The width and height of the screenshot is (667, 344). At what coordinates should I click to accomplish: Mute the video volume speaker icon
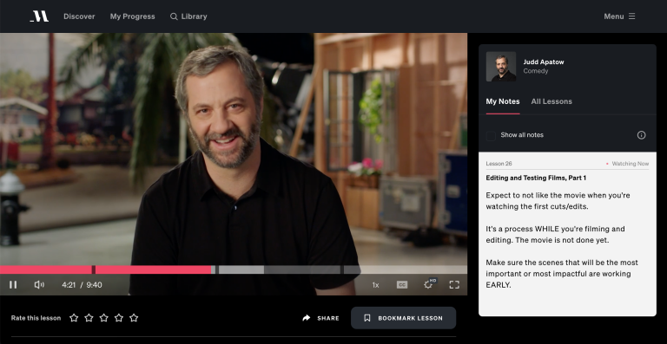click(x=39, y=284)
